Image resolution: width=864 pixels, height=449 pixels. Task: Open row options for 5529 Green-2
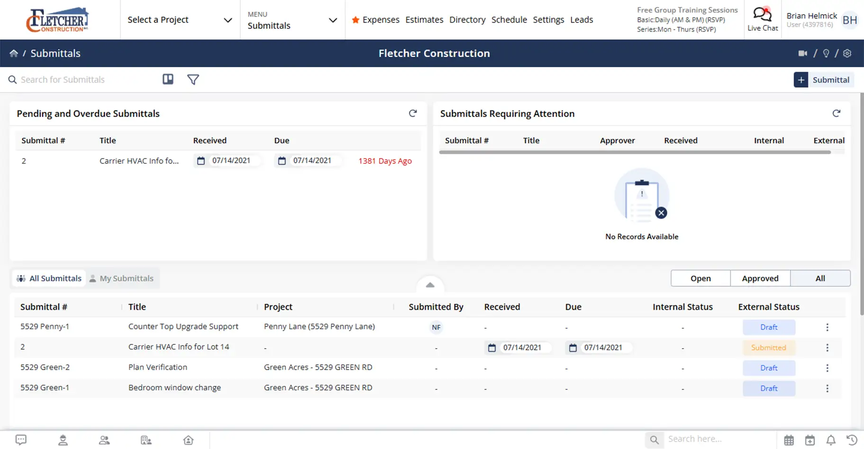pos(828,368)
